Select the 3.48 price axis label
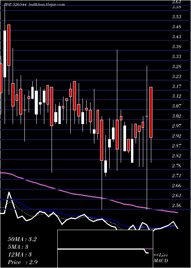Screen dimensions: 191x268 click(176, 27)
